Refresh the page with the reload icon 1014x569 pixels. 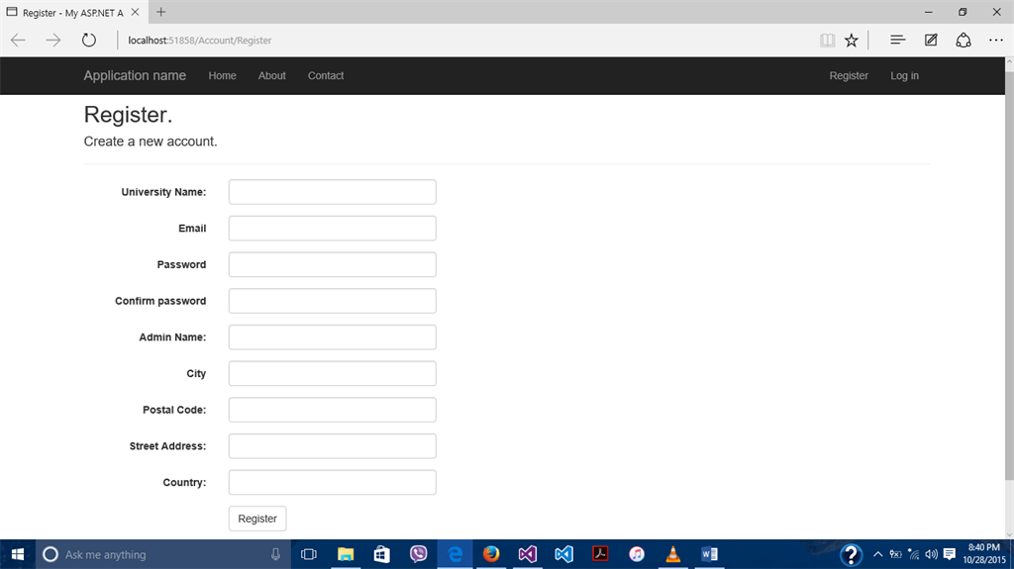click(x=88, y=41)
